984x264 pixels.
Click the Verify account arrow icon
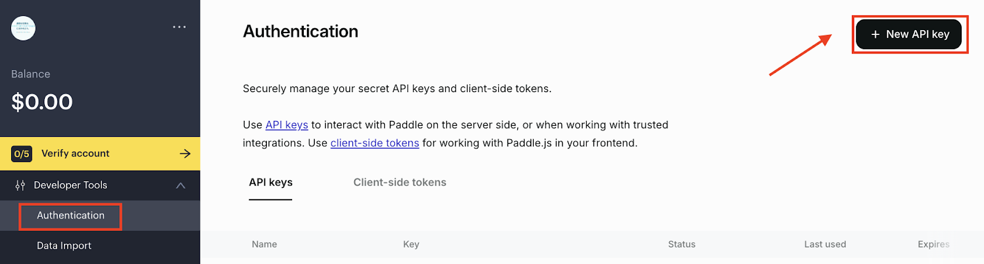(x=185, y=153)
